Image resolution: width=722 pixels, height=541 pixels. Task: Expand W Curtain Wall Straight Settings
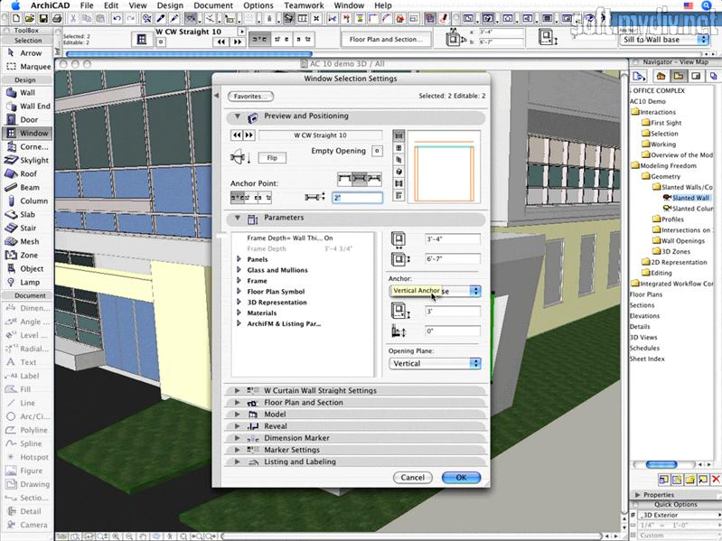click(x=238, y=390)
